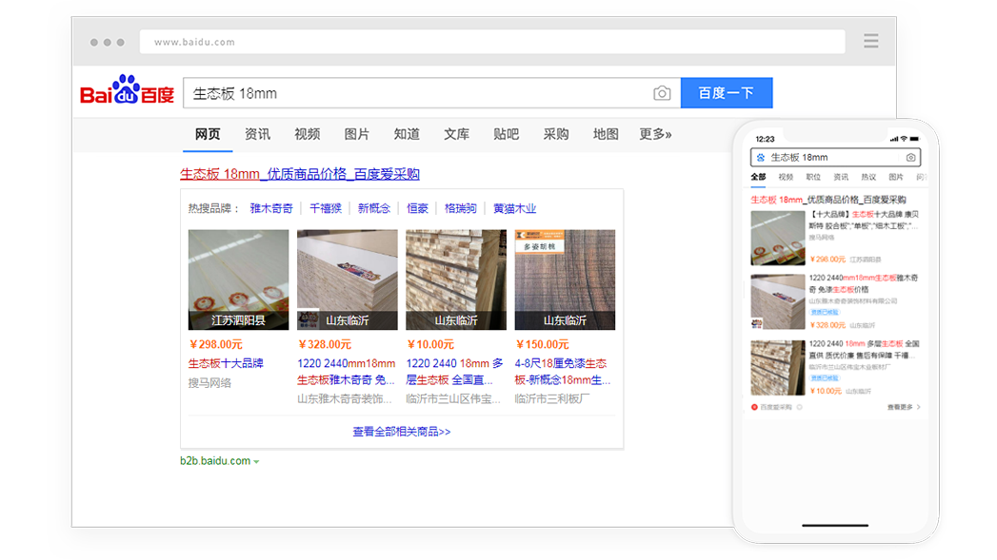Screen dimensions: 997x560
Task: Click the 百度一下 search button
Action: pos(727,93)
